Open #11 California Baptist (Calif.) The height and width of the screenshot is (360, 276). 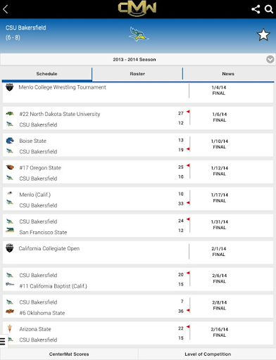pos(53,286)
